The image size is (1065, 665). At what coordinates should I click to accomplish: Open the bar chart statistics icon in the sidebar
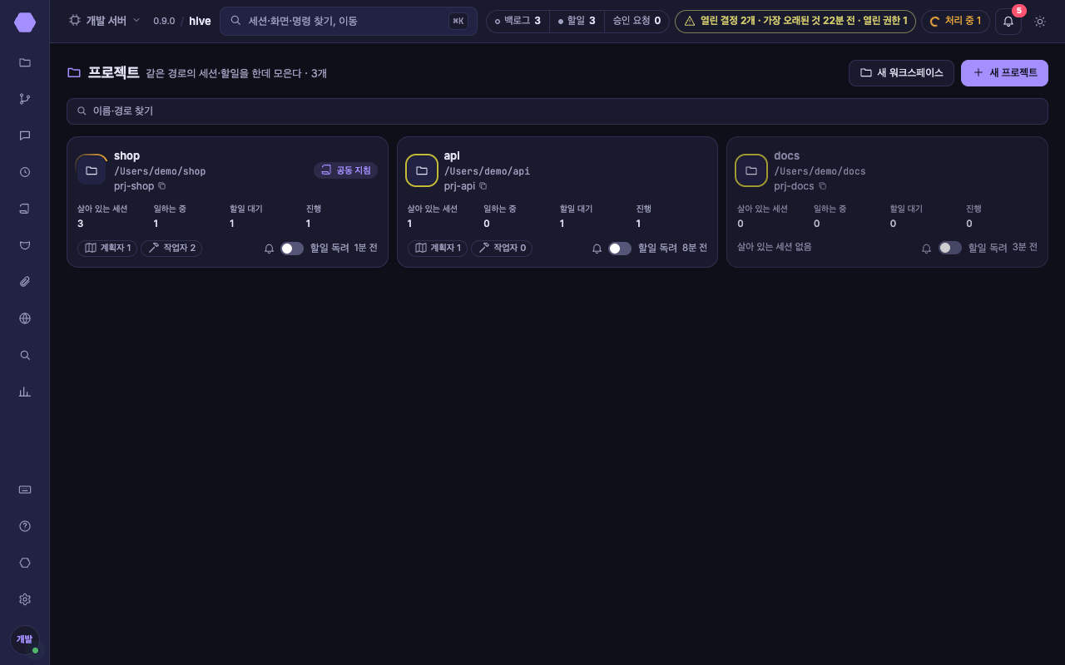coord(25,392)
